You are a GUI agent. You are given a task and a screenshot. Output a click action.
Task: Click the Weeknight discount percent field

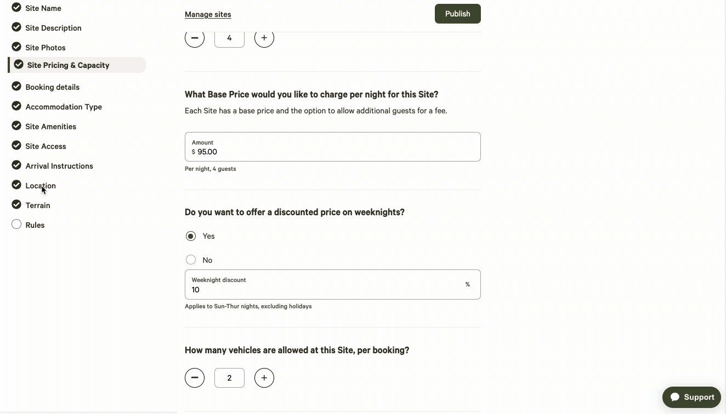(x=333, y=284)
